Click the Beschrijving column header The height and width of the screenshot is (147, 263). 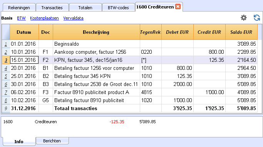tap(96, 32)
